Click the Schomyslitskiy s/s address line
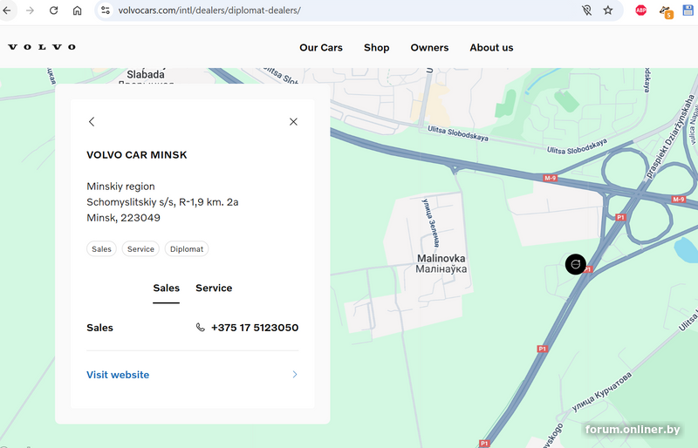 162,202
